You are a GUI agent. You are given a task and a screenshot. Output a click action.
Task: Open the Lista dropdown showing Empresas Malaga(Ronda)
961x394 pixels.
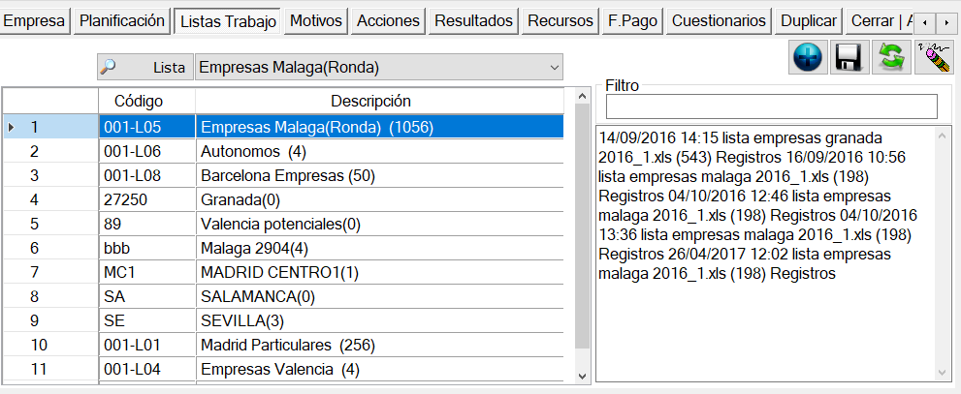[x=379, y=68]
